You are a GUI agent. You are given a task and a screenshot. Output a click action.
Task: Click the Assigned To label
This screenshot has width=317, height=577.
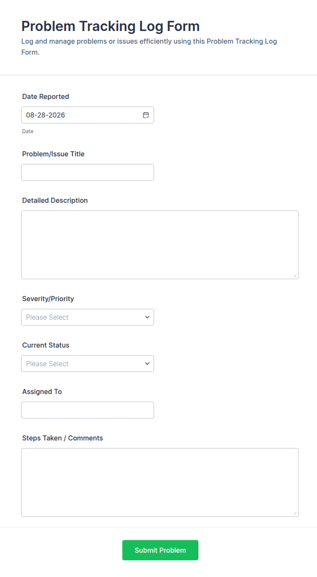(x=42, y=391)
